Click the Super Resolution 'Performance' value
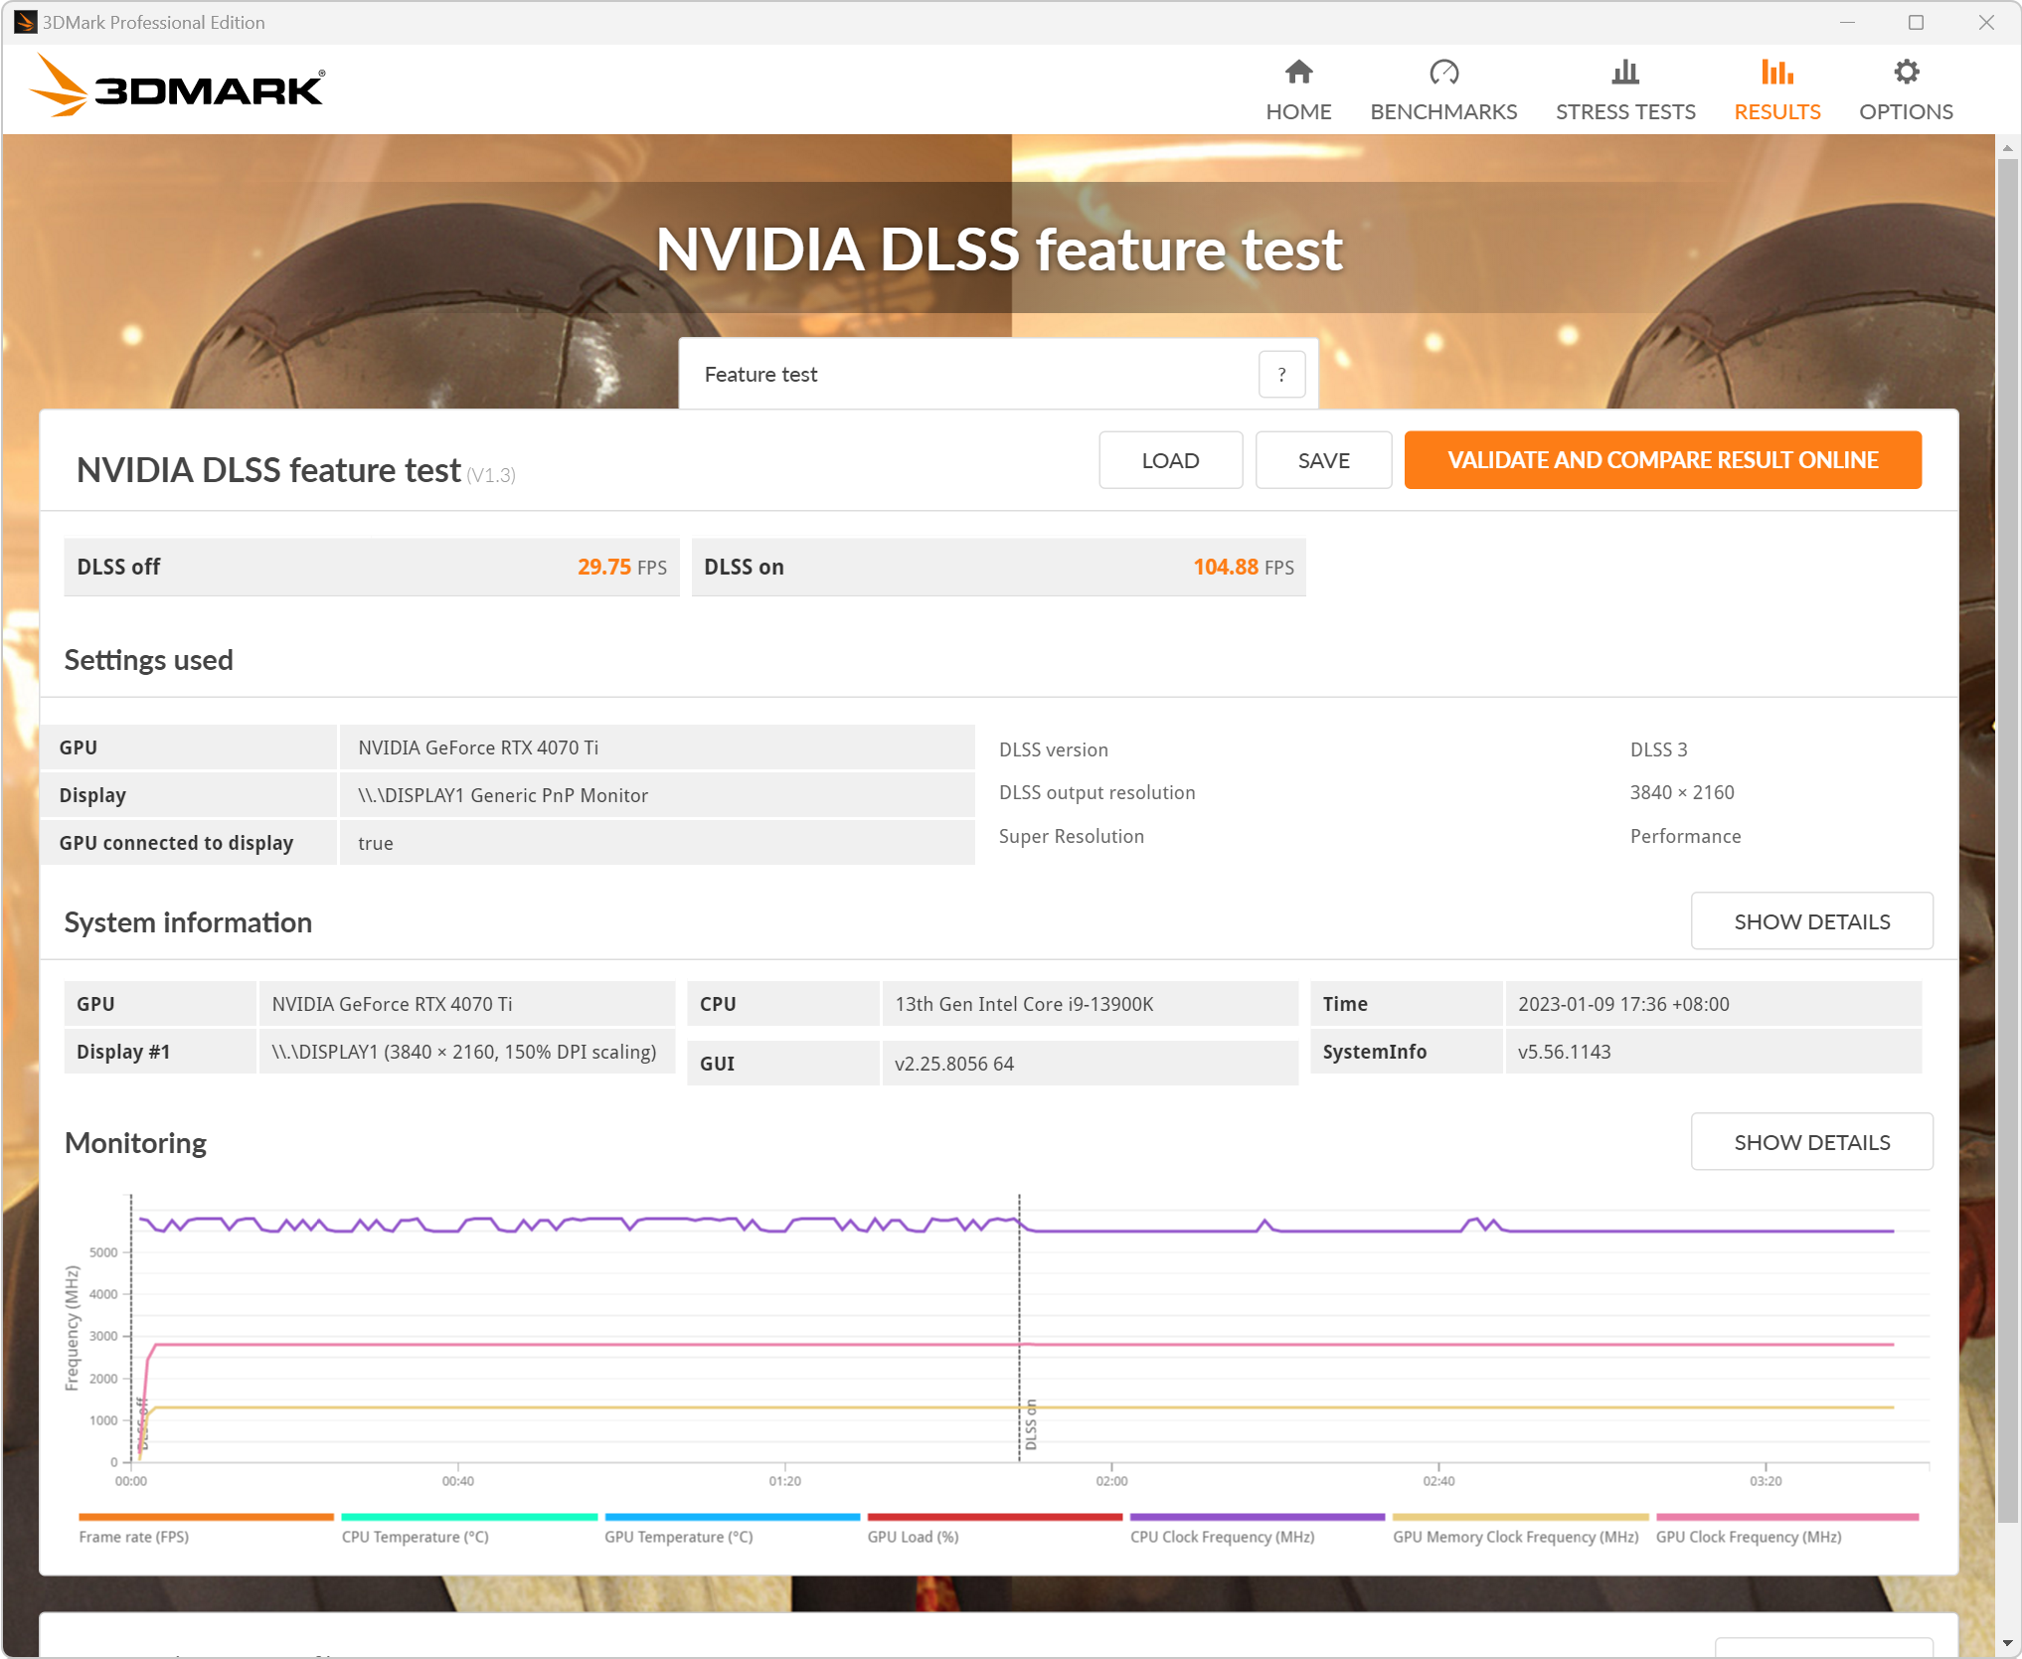2022x1659 pixels. 1685,836
